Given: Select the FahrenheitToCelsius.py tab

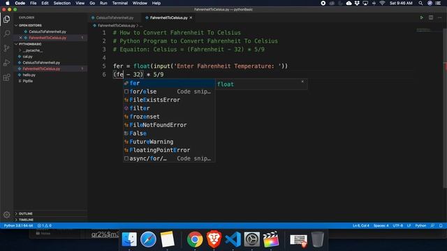Looking at the screenshot, I should (168, 17).
